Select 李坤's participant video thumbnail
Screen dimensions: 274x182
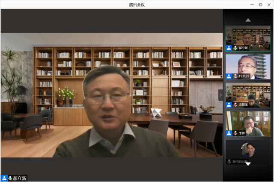tap(248, 123)
